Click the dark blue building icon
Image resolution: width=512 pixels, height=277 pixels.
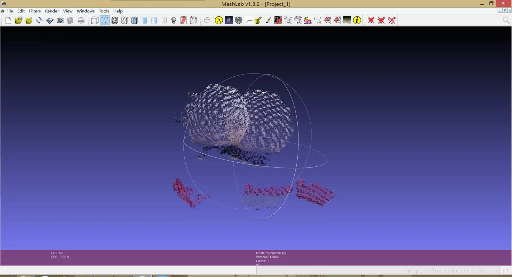(x=229, y=20)
